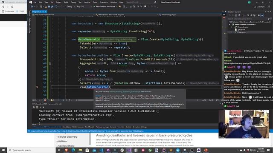Open the Git menu
The image size is (273, 153).
(x=52, y=2)
